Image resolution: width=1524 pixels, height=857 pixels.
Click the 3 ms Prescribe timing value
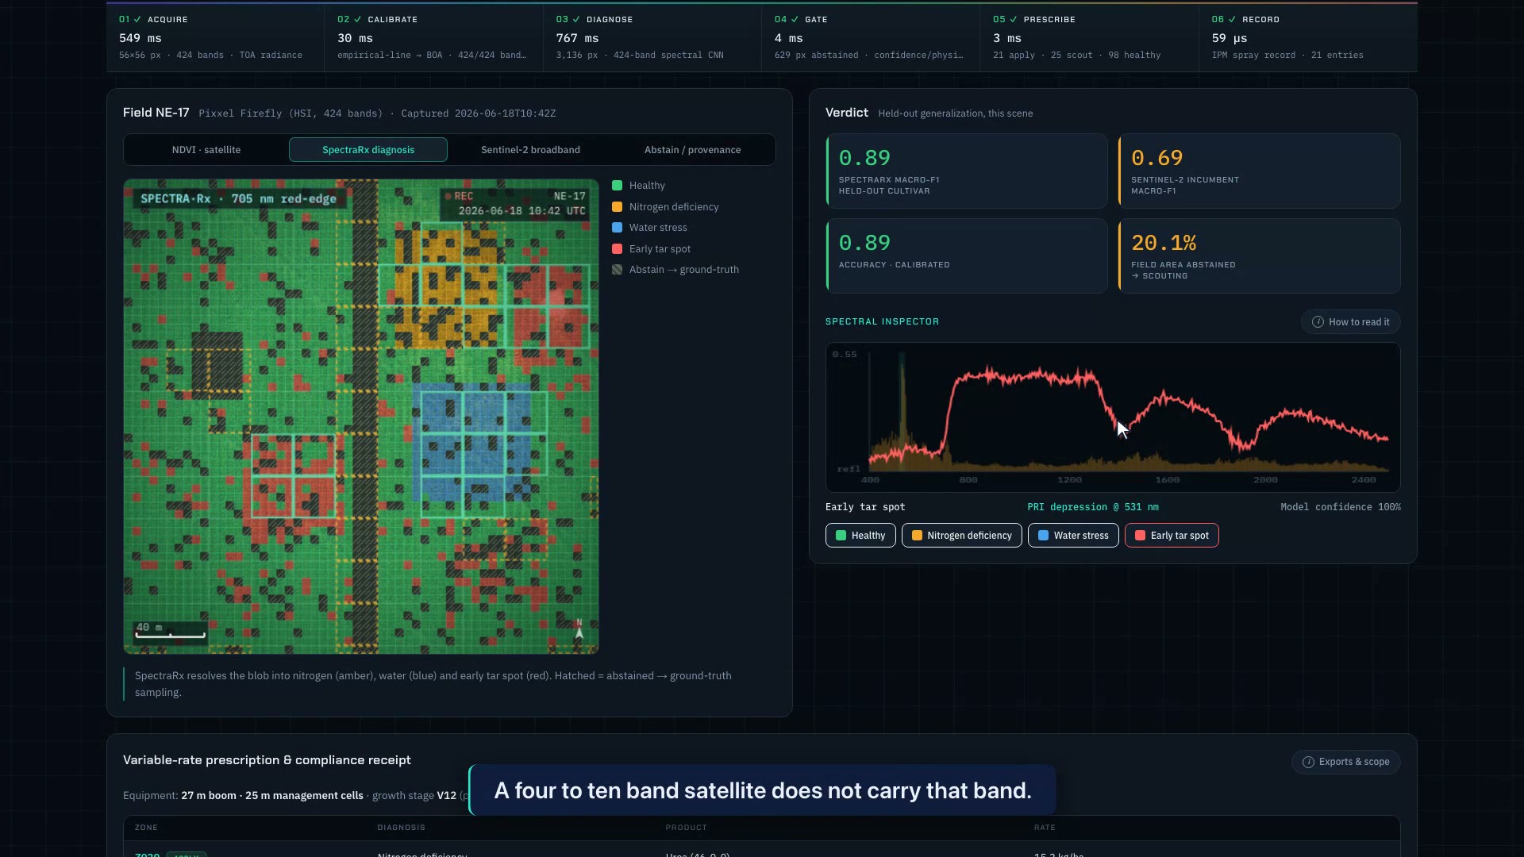click(x=1007, y=38)
